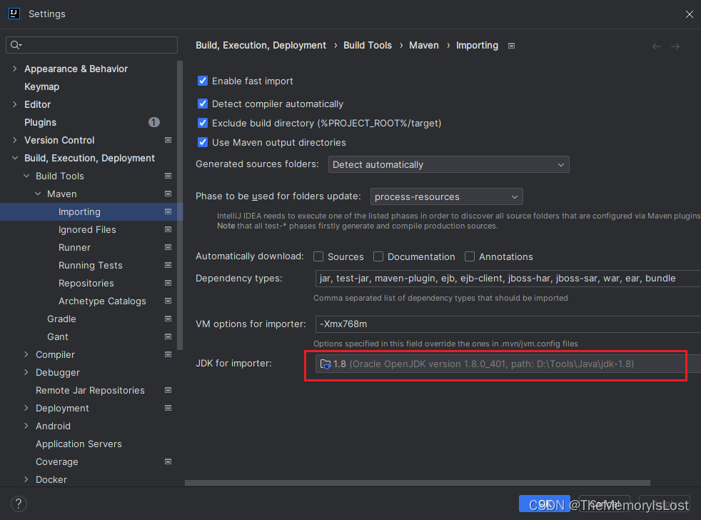This screenshot has width=701, height=520.
Task: Click the search magnifier icon
Action: [16, 45]
